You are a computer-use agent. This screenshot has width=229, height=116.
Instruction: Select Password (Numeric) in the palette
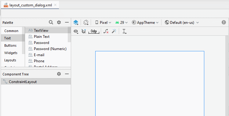[x=48, y=49]
